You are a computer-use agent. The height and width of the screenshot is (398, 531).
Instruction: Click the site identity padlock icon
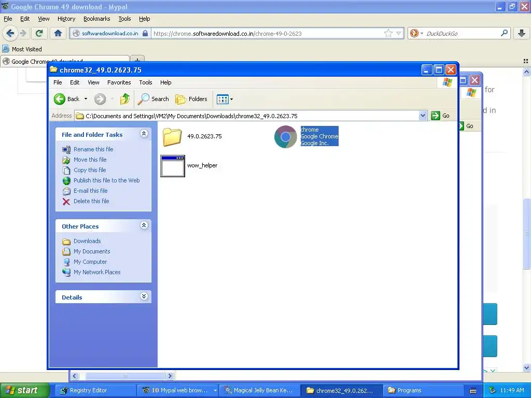click(x=145, y=33)
